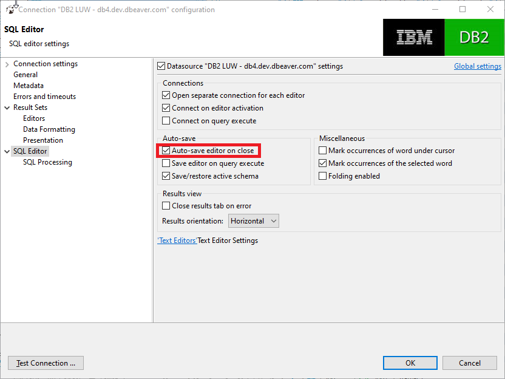505x379 pixels.
Task: Expand the Connection settings tree node
Action: (x=6, y=63)
